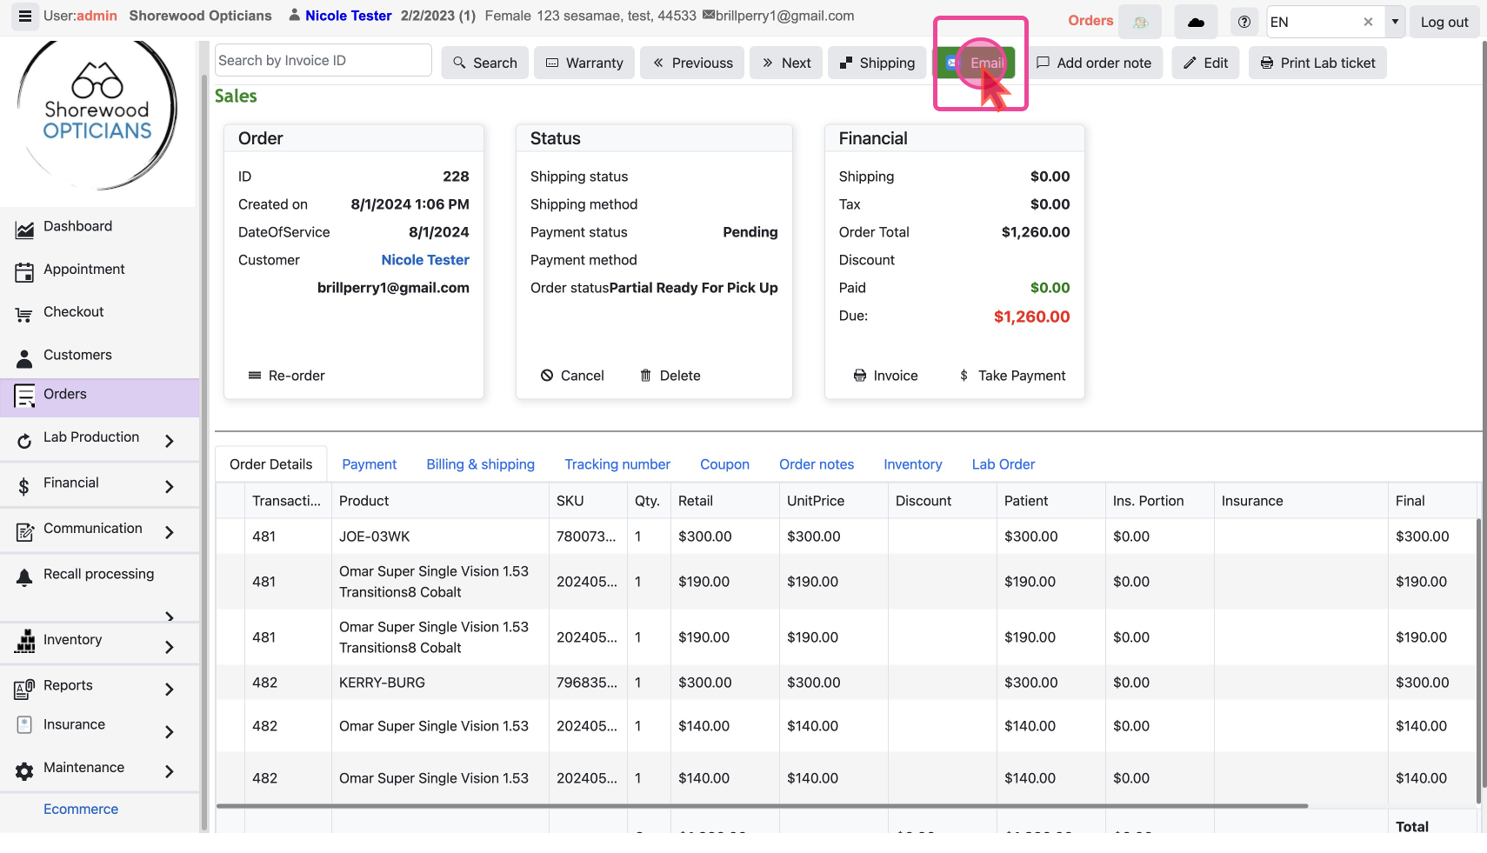This screenshot has width=1487, height=853.
Task: Open the language dropdown arrow
Action: pyautogui.click(x=1395, y=23)
